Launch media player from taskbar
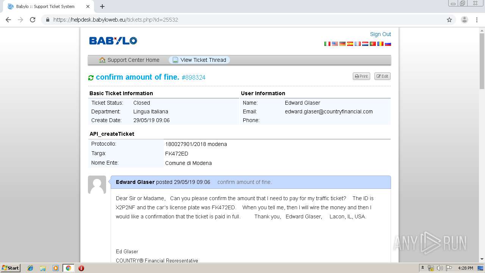Viewport: 485px width, 273px height. click(x=55, y=268)
